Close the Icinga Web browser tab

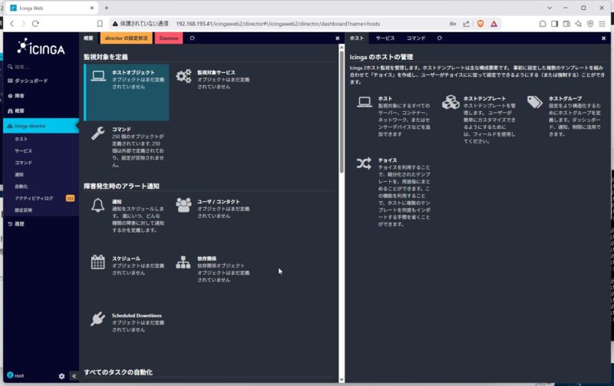92,8
